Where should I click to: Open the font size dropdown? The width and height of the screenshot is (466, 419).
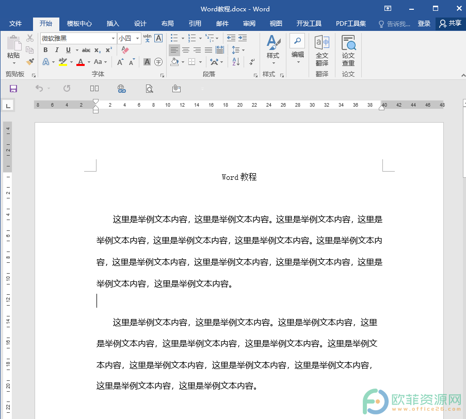click(137, 38)
